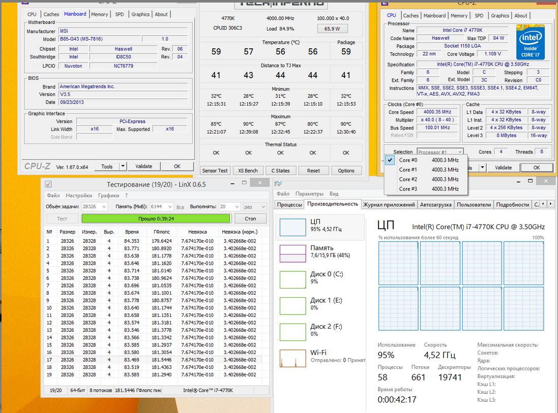Switch to Пользователи tab
The image size is (558, 413).
(x=474, y=204)
